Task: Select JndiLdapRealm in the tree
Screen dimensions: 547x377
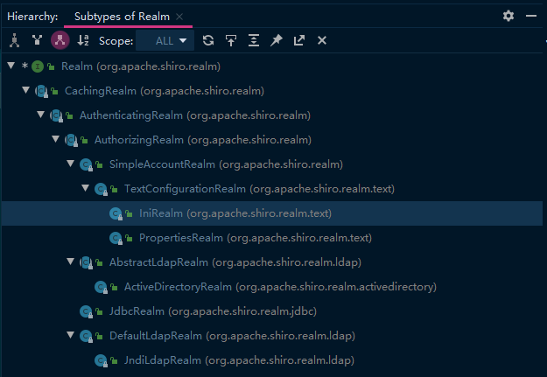Action: [x=272, y=360]
